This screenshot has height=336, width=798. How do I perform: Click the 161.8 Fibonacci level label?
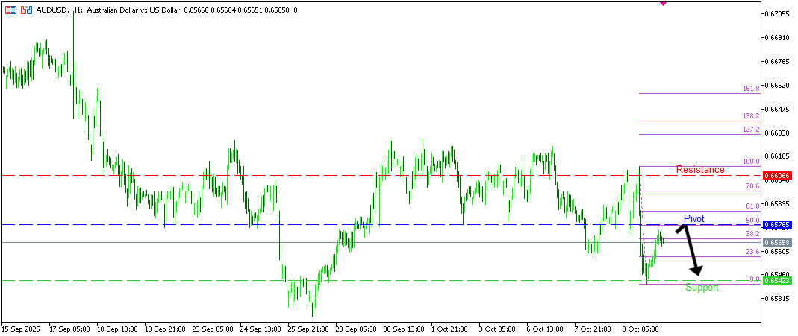(x=750, y=89)
